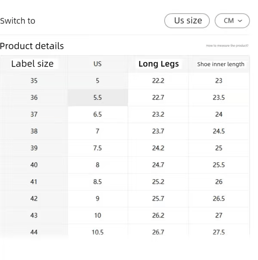
Task: Open the CM unit dropdown
Action: [232, 21]
